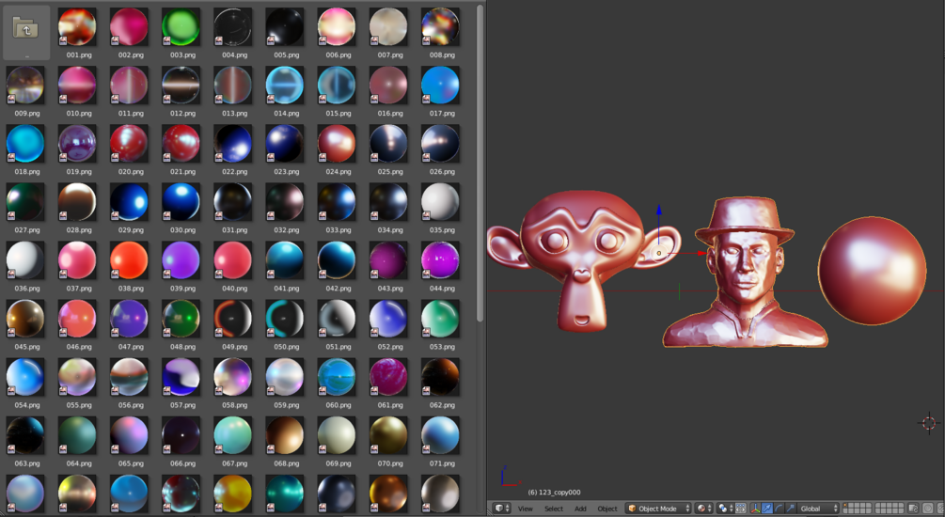Toggle manipulate center points button
The image size is (945, 517).
click(741, 509)
